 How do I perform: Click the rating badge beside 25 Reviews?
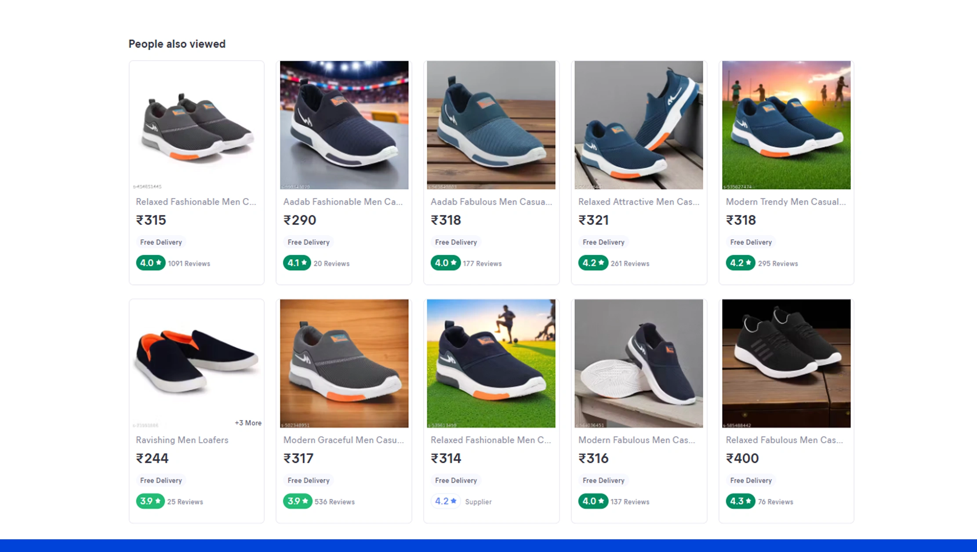point(150,501)
